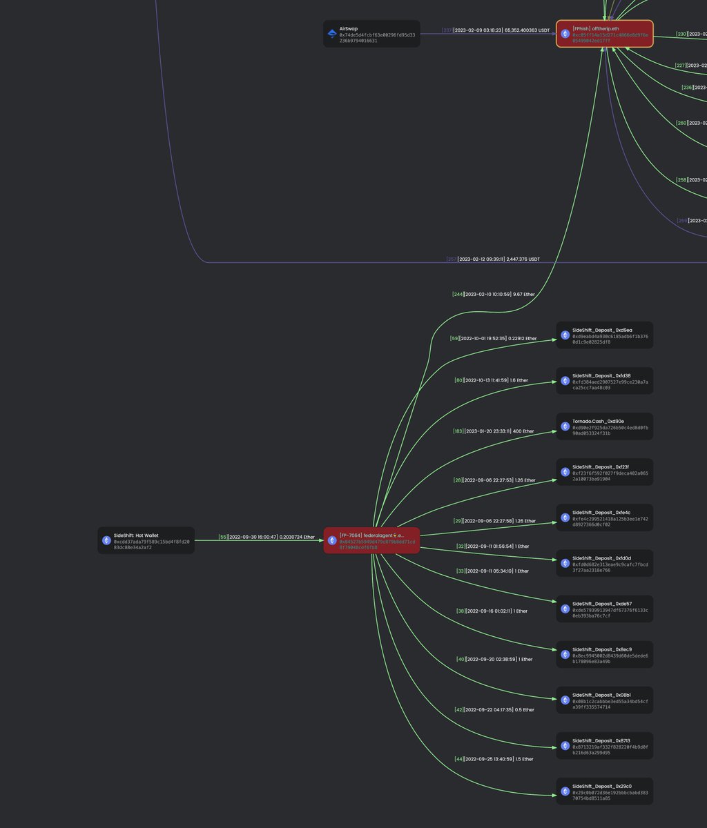Select the SideShift_Deposit_0xde57 node icon
707x828 pixels.
(x=565, y=609)
